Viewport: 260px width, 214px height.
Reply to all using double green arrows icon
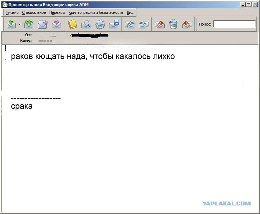[x=29, y=24]
